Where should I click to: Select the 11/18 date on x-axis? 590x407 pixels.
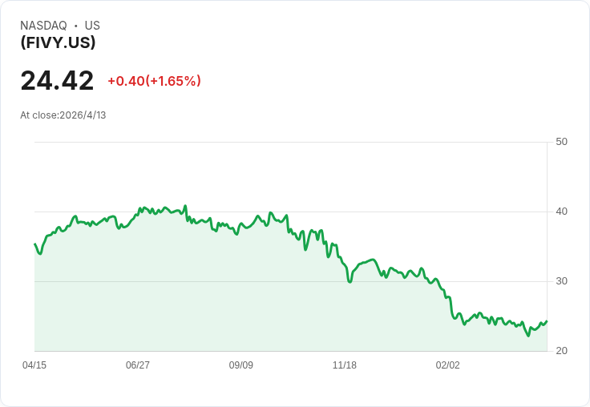[345, 365]
